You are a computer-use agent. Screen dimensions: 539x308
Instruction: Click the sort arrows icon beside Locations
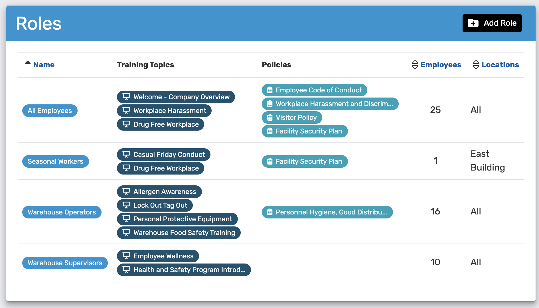[x=476, y=65]
